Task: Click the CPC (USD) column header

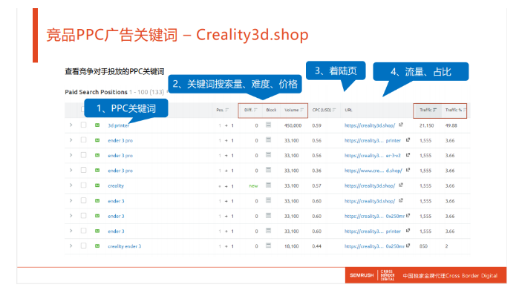Action: [x=322, y=110]
